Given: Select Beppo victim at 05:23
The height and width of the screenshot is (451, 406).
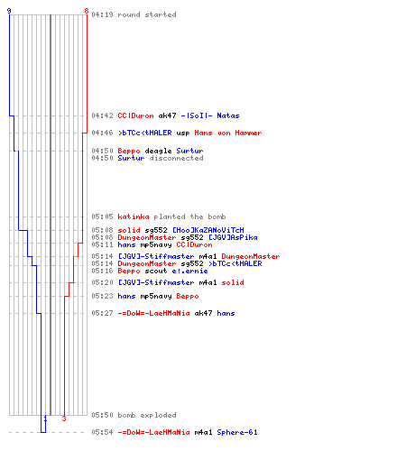Looking at the screenshot, I should [188, 296].
